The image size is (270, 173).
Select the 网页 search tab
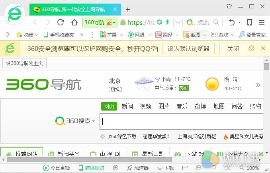(109, 106)
